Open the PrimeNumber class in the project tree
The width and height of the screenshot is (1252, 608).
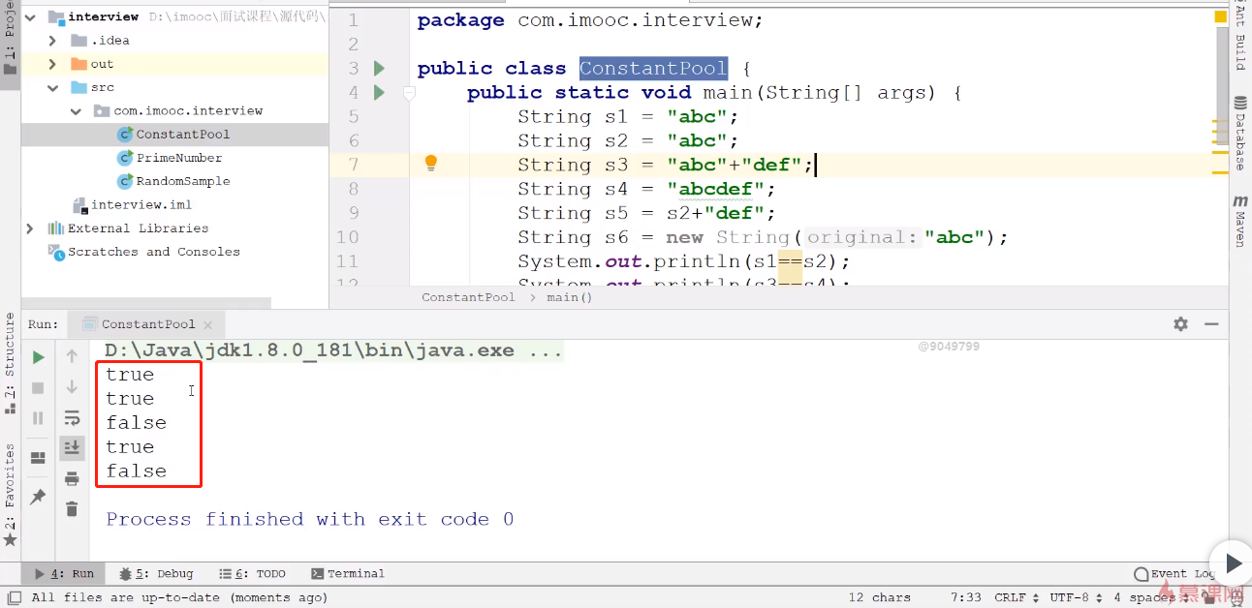[178, 158]
